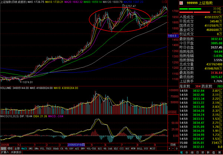Switch indicator to PSY
Screen dimensions: 223x155
146,149
